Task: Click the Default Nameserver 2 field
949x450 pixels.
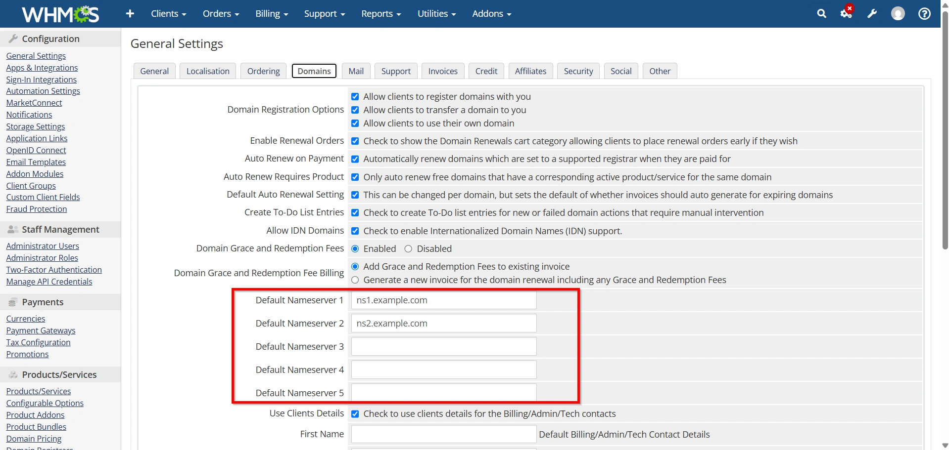Action: (x=444, y=324)
